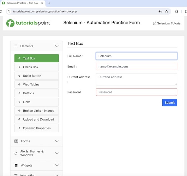Viewport: 187px width, 176px height.
Task: Click the blue Submit button
Action: coord(170,103)
